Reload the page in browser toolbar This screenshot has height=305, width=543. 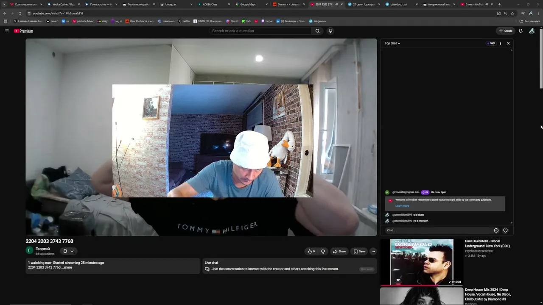coord(20,13)
